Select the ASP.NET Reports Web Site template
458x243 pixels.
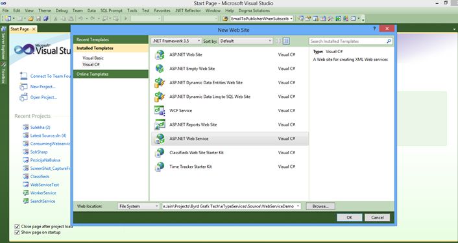click(x=230, y=124)
